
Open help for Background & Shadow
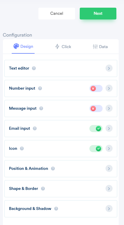click(x=56, y=209)
